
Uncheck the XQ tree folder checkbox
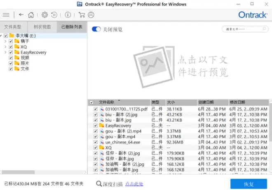point(11,47)
